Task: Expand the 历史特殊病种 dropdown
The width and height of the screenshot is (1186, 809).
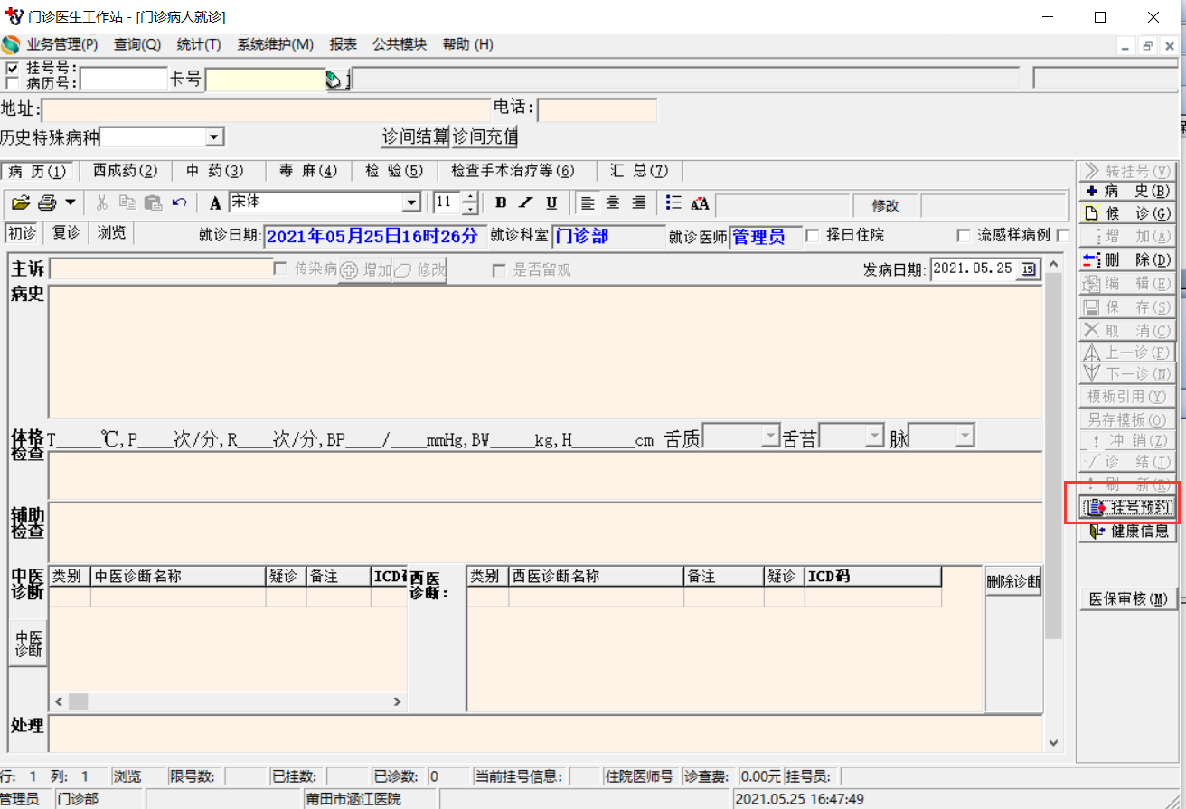Action: coord(214,137)
